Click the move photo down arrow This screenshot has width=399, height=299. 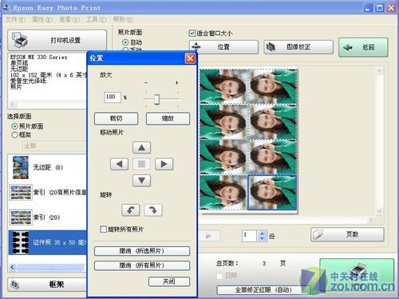(x=141, y=181)
